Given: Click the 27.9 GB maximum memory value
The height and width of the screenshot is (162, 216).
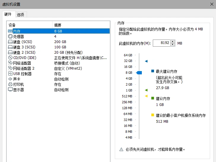Looking at the screenshot, I should click(162, 88).
